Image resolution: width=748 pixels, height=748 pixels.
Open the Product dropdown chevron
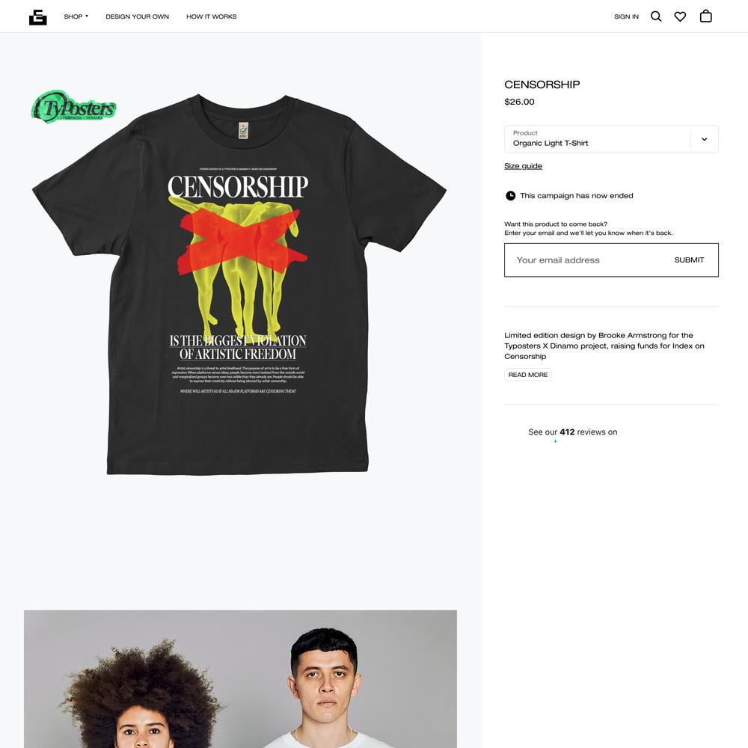(704, 139)
